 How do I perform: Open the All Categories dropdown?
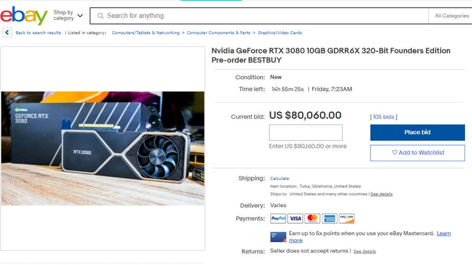(x=452, y=16)
